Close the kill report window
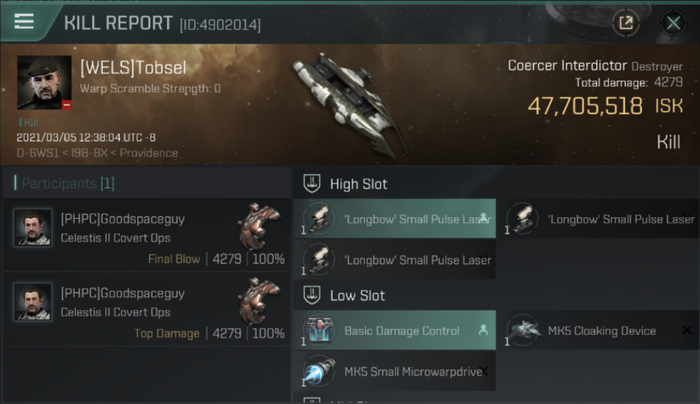The width and height of the screenshot is (700, 404). (x=673, y=23)
